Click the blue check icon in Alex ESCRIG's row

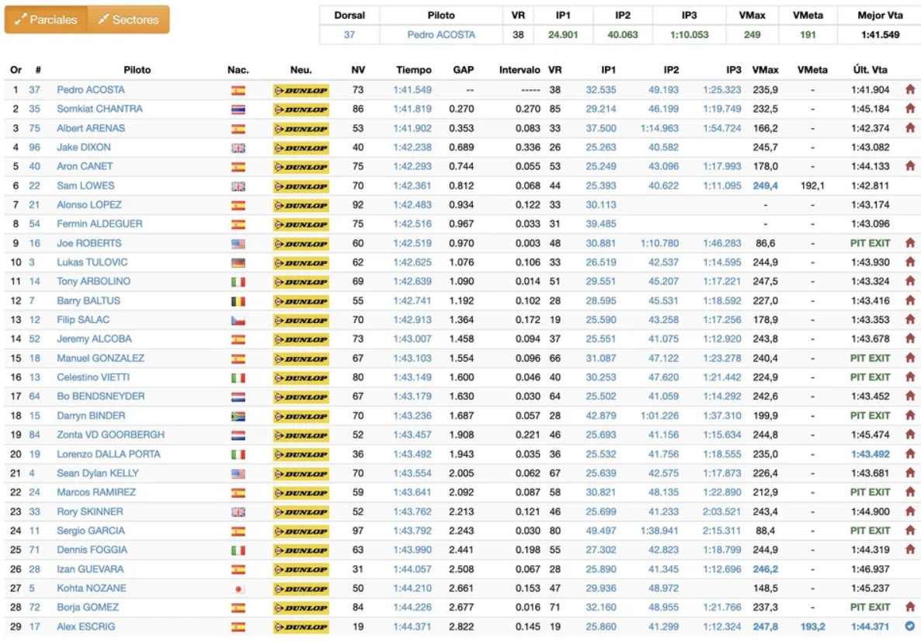coord(909,626)
